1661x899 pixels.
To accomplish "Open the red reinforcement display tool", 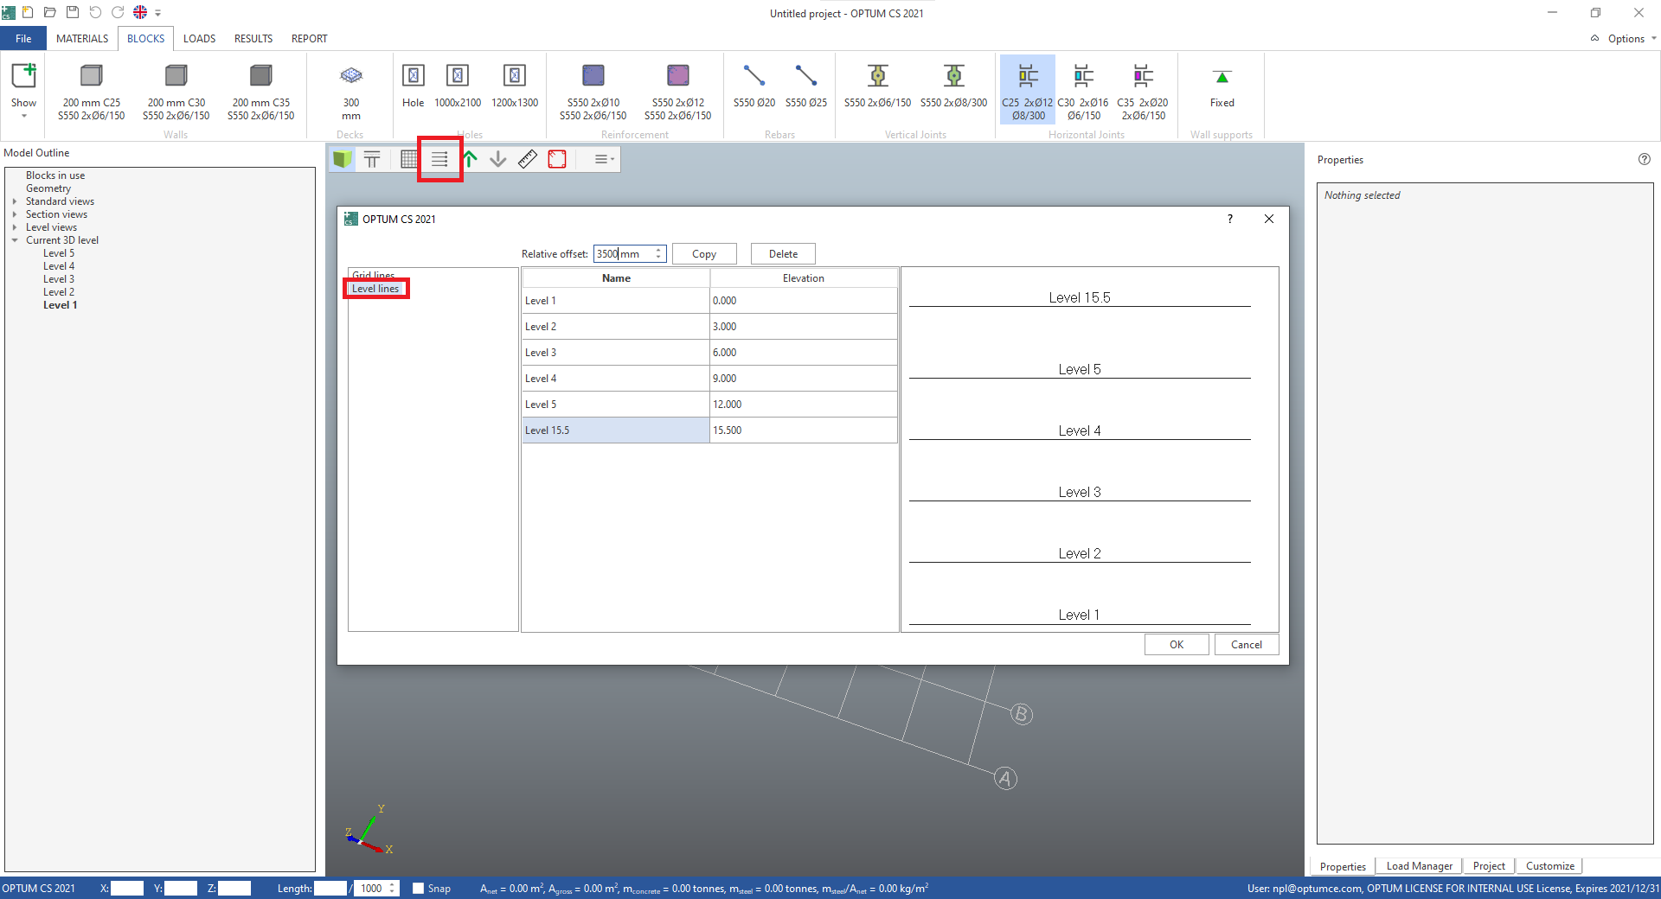I will [x=556, y=159].
